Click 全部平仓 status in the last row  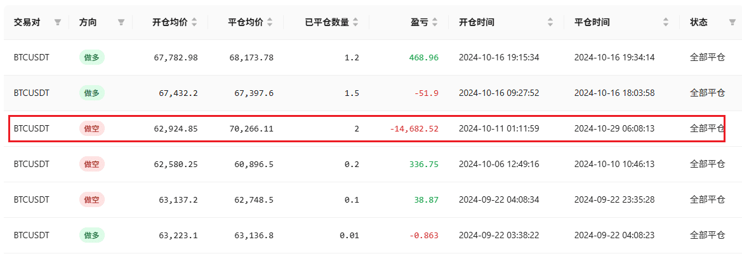[x=708, y=235]
